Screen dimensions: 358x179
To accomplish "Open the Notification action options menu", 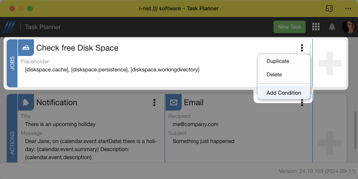I will [154, 102].
